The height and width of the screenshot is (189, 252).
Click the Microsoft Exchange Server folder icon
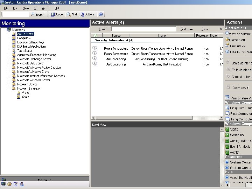click(x=14, y=59)
